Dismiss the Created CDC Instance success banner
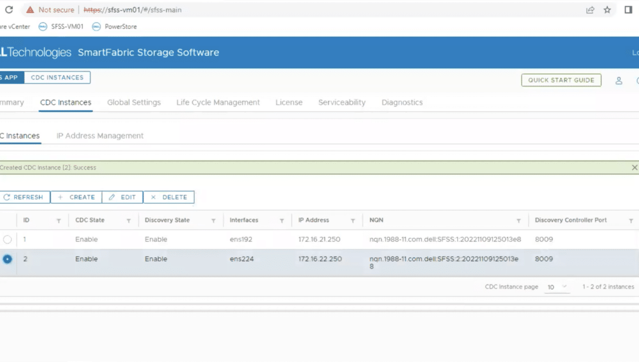 pos(635,168)
